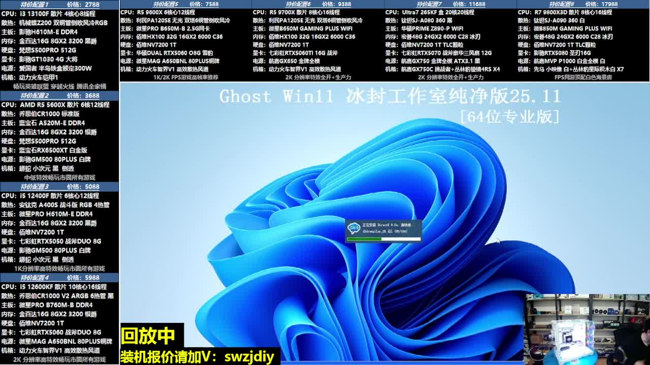Viewport: 650px width, 365px height.
Task: Choose the 特价配置6 header priced 9388
Action: 318,4
